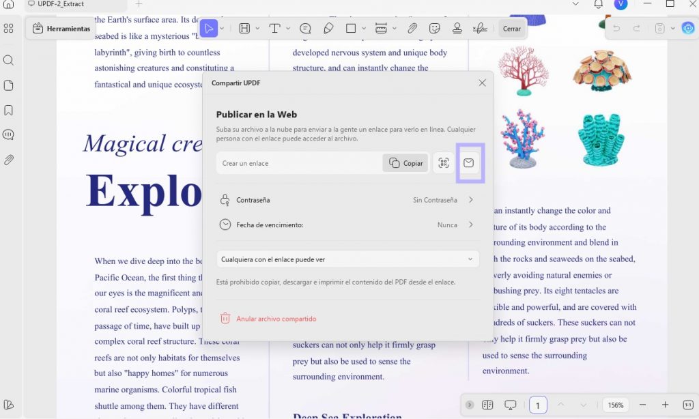
Task: Select the comment bubble note tool
Action: [305, 29]
